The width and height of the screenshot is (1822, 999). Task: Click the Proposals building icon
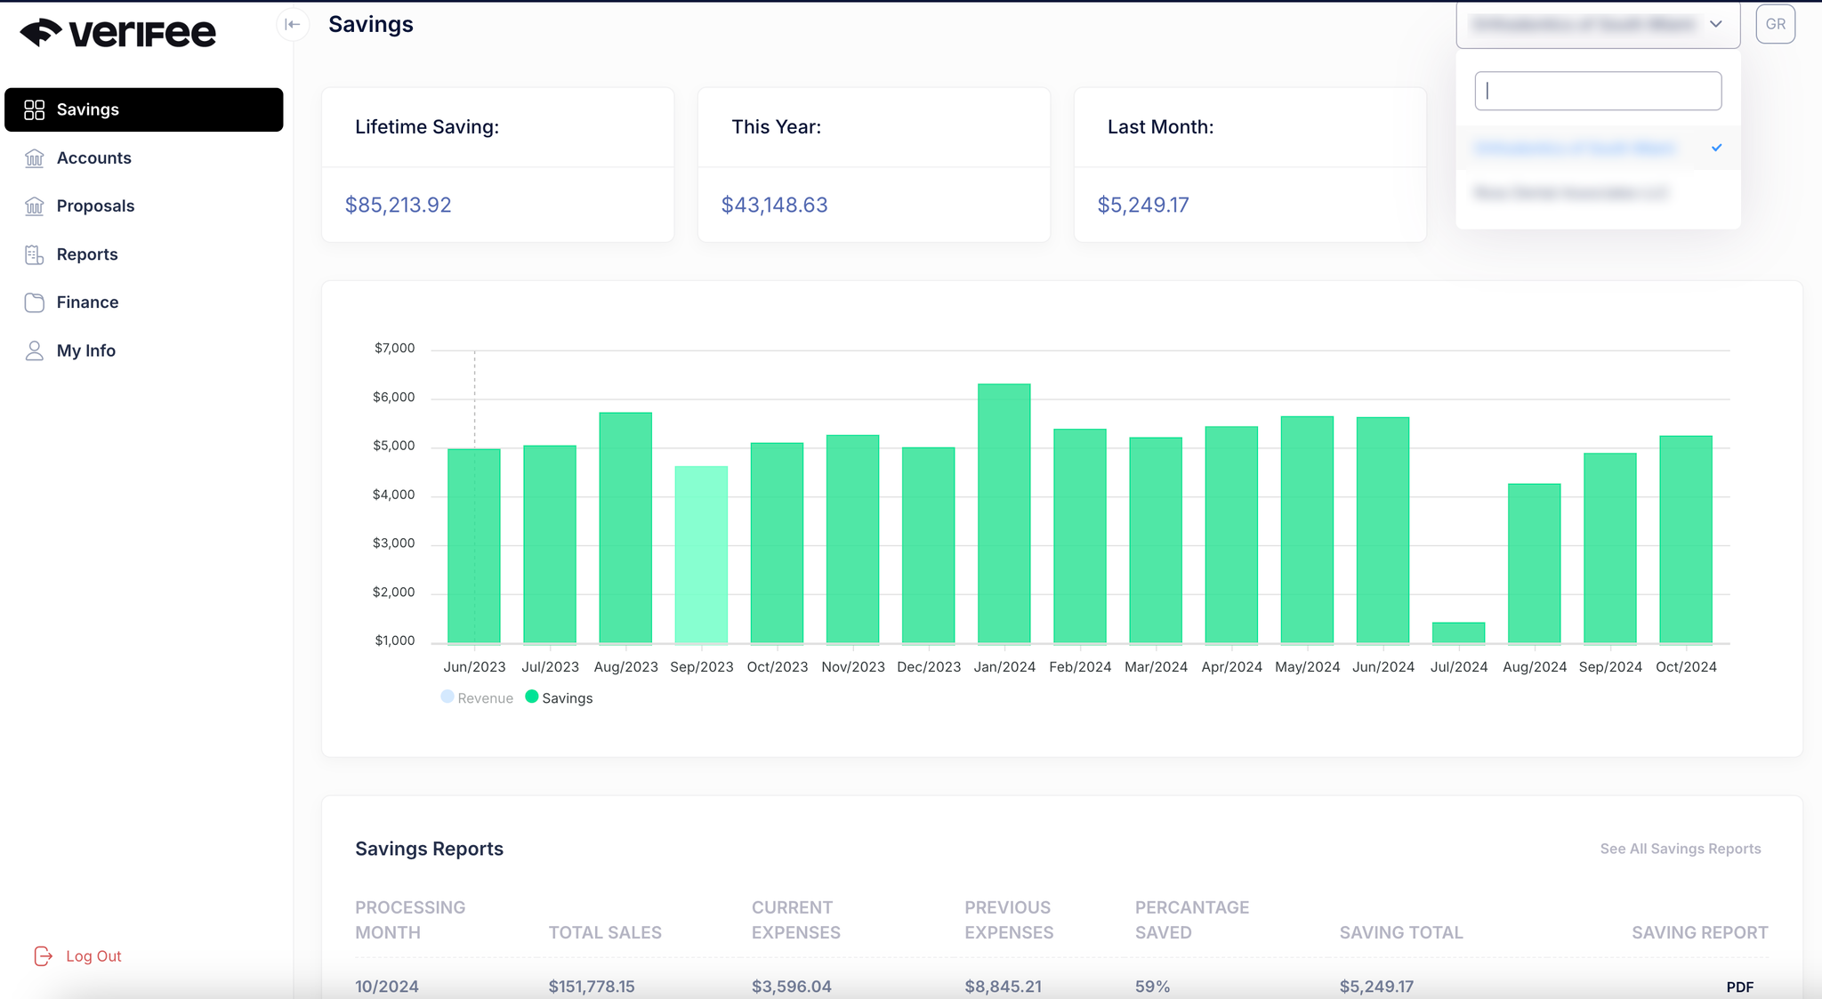click(x=34, y=206)
